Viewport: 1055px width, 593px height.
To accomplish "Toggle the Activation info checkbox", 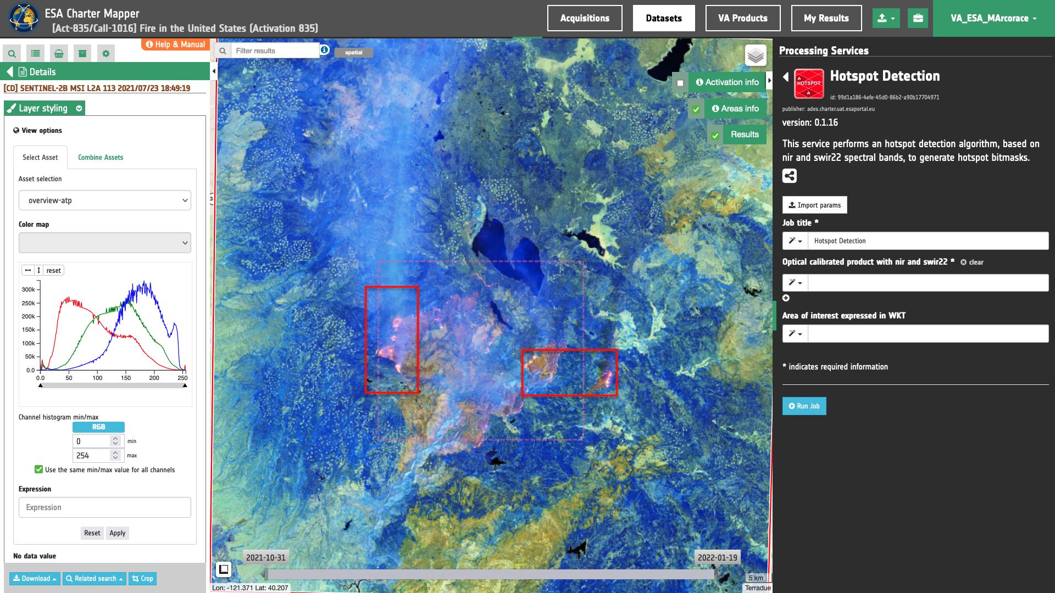I will pos(680,83).
